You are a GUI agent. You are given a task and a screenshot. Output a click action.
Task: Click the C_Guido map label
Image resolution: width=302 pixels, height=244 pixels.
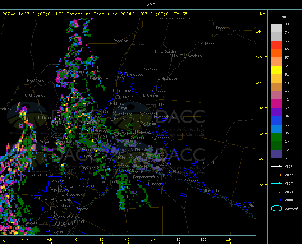coord(45,118)
